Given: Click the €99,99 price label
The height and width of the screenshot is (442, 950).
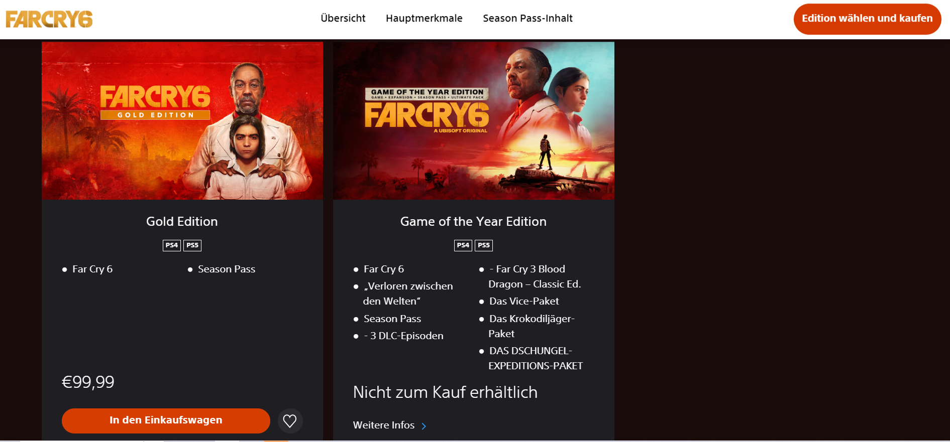Looking at the screenshot, I should tap(88, 382).
